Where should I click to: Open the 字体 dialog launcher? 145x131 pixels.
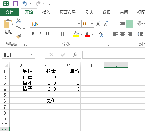[108, 45]
